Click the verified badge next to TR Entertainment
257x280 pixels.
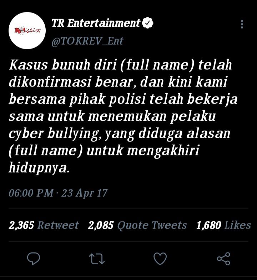tap(147, 23)
